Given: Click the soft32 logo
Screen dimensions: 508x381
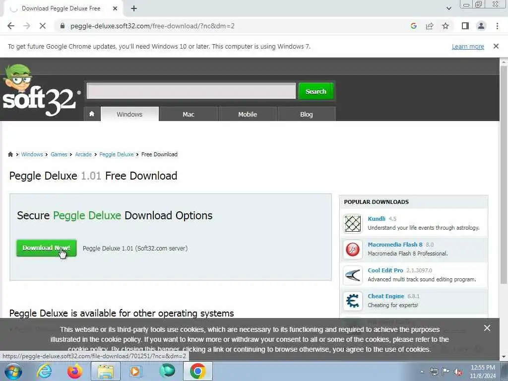Looking at the screenshot, I should (x=41, y=91).
